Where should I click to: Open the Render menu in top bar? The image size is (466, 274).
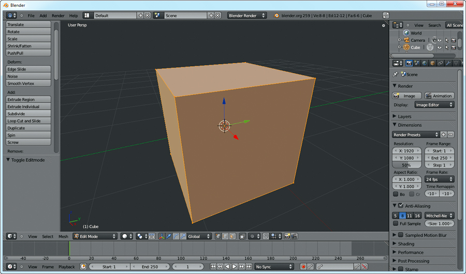pos(58,16)
